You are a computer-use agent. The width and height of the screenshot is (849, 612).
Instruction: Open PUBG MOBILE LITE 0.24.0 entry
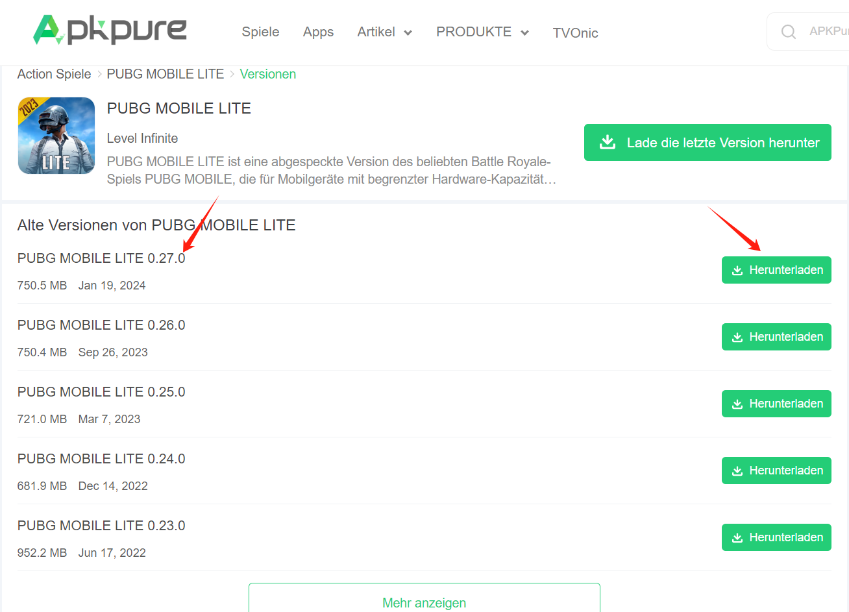tap(101, 459)
